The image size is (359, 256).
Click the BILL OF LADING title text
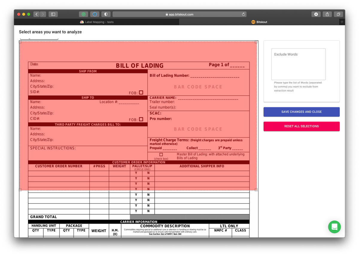(140, 66)
